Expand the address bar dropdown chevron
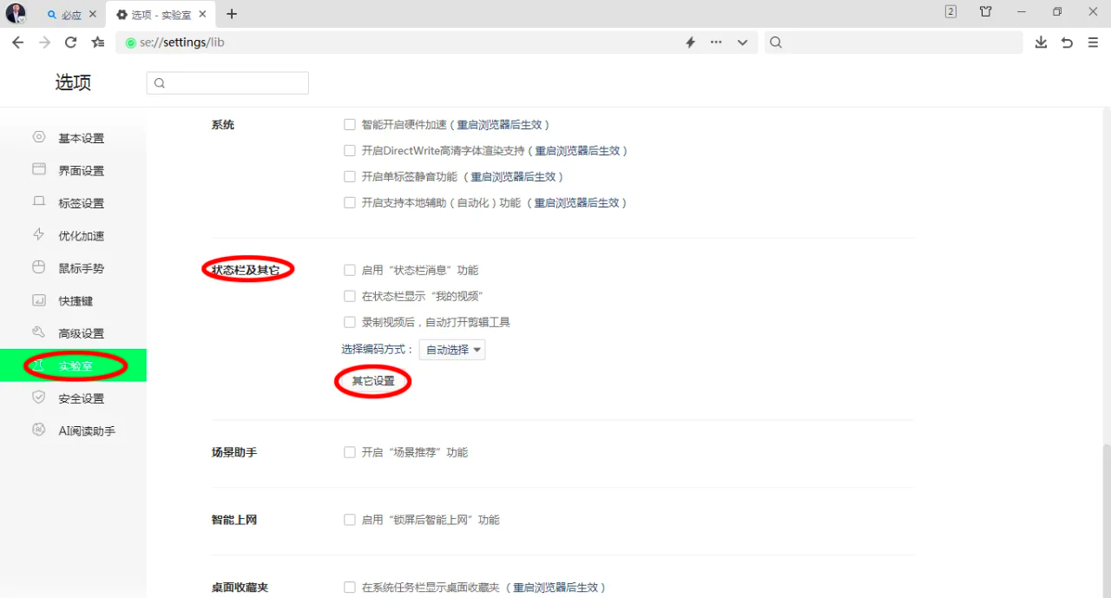Image resolution: width=1111 pixels, height=598 pixels. tap(743, 43)
